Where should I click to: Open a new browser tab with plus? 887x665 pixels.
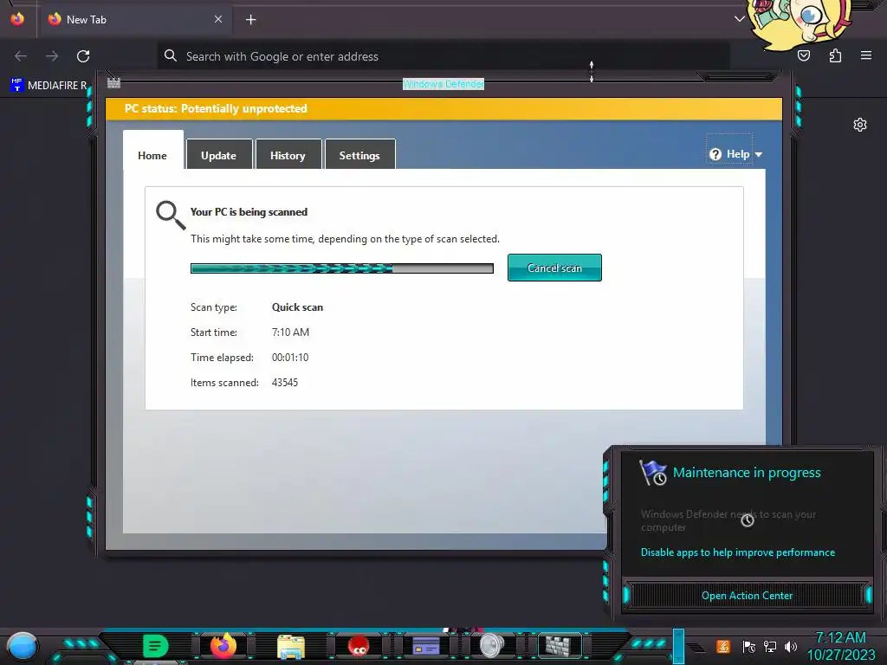click(x=250, y=20)
